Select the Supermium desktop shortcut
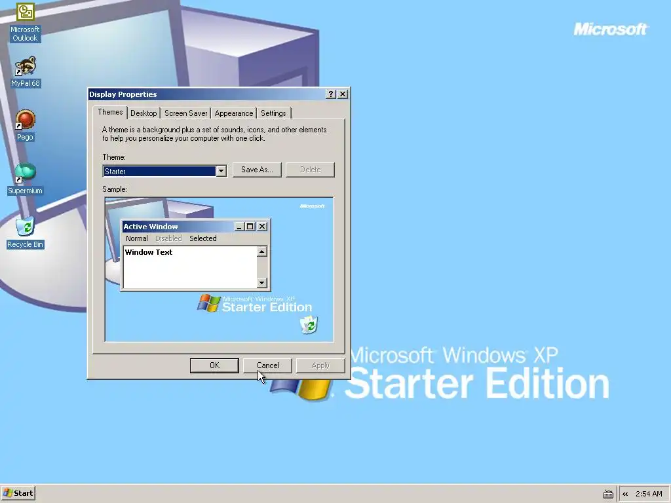The image size is (671, 503). click(x=26, y=179)
